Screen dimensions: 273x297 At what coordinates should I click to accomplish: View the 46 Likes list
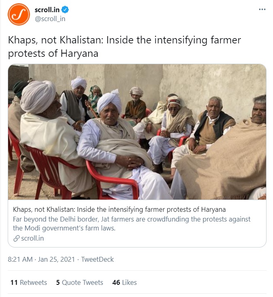click(x=124, y=282)
